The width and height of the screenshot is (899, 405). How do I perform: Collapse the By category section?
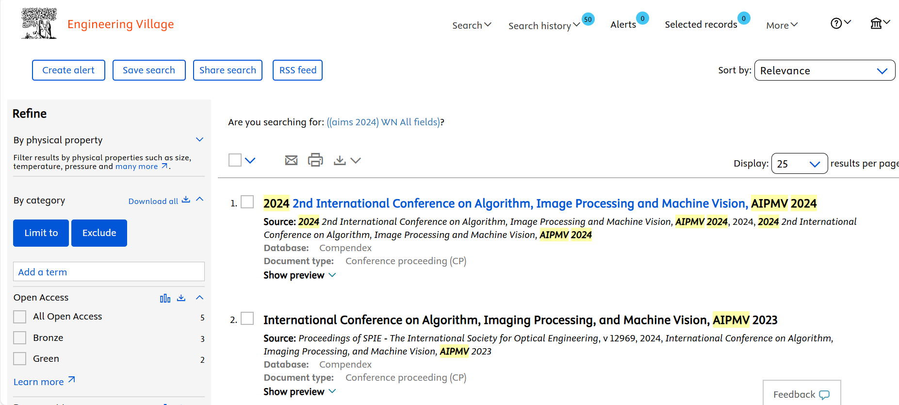199,199
